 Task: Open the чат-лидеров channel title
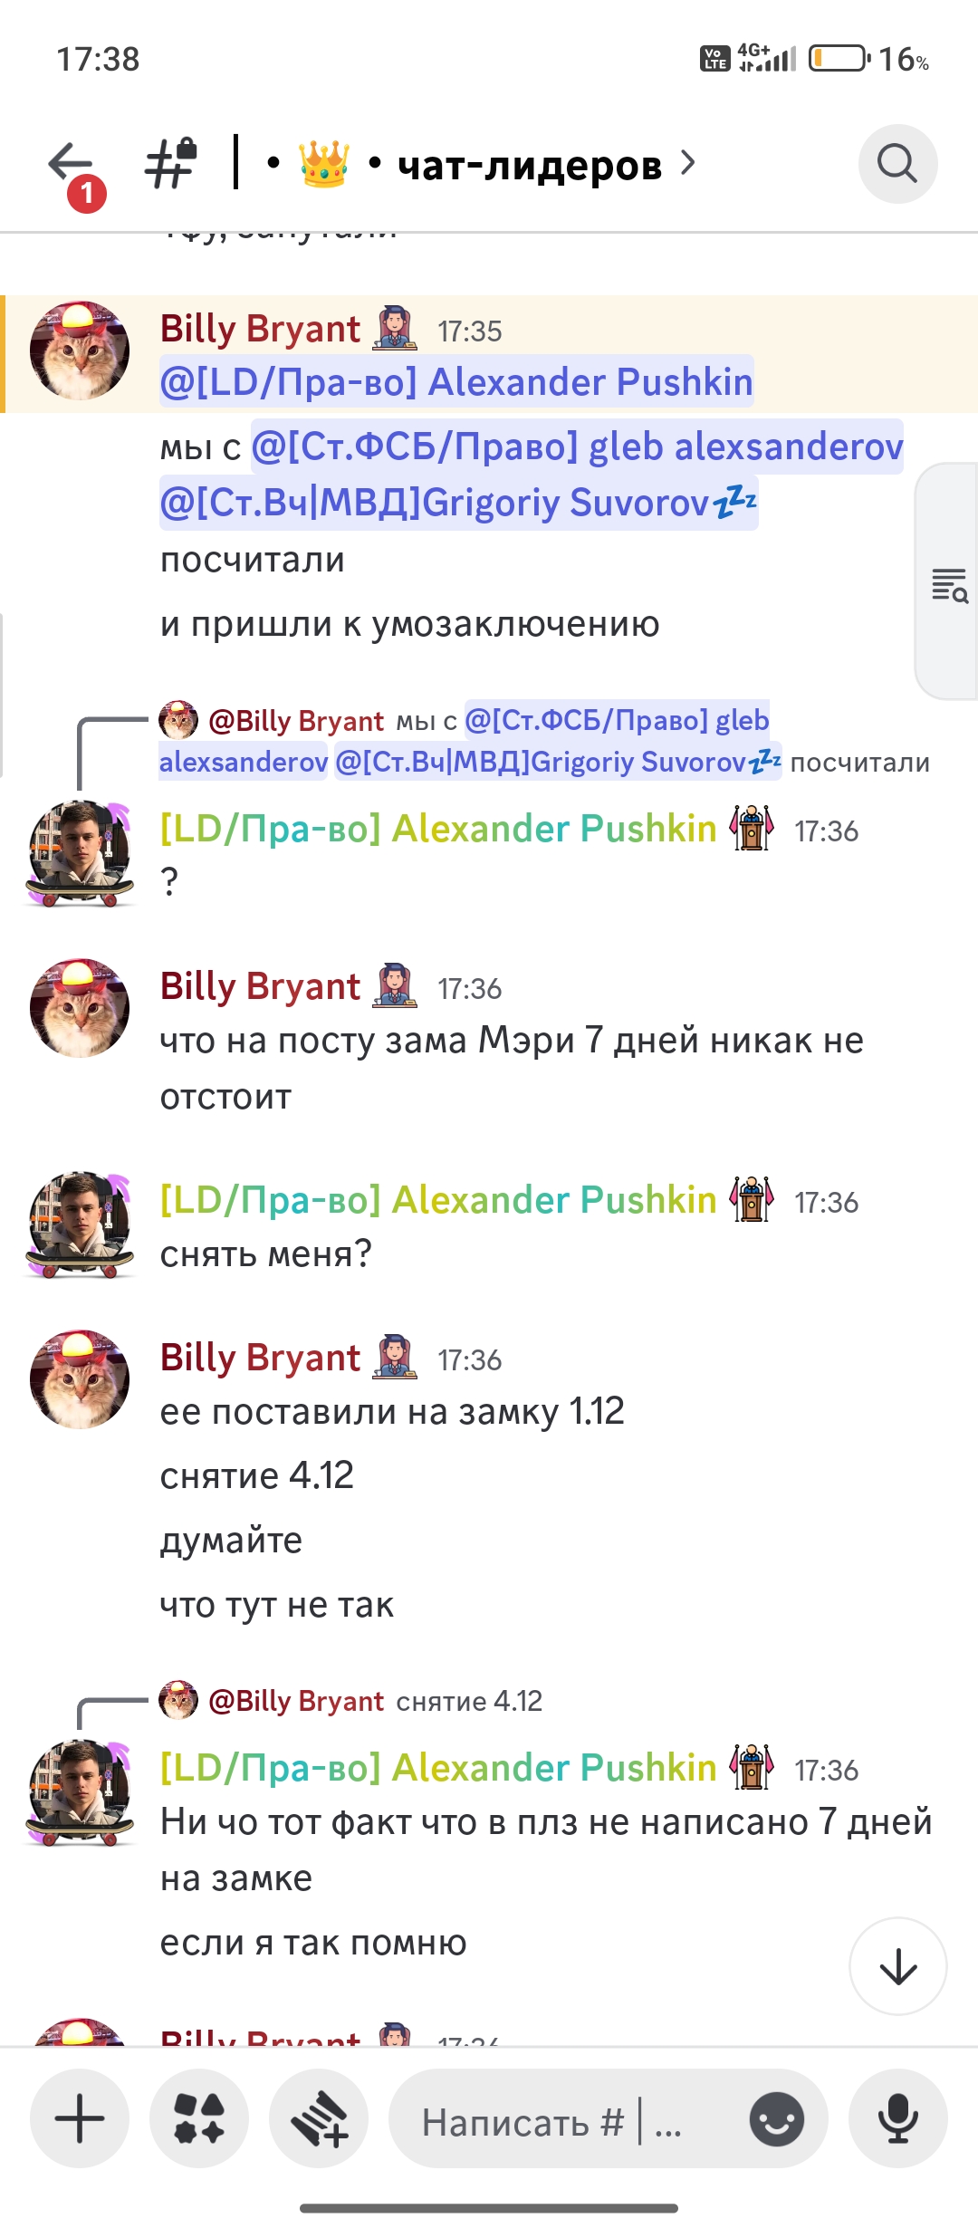click(530, 165)
